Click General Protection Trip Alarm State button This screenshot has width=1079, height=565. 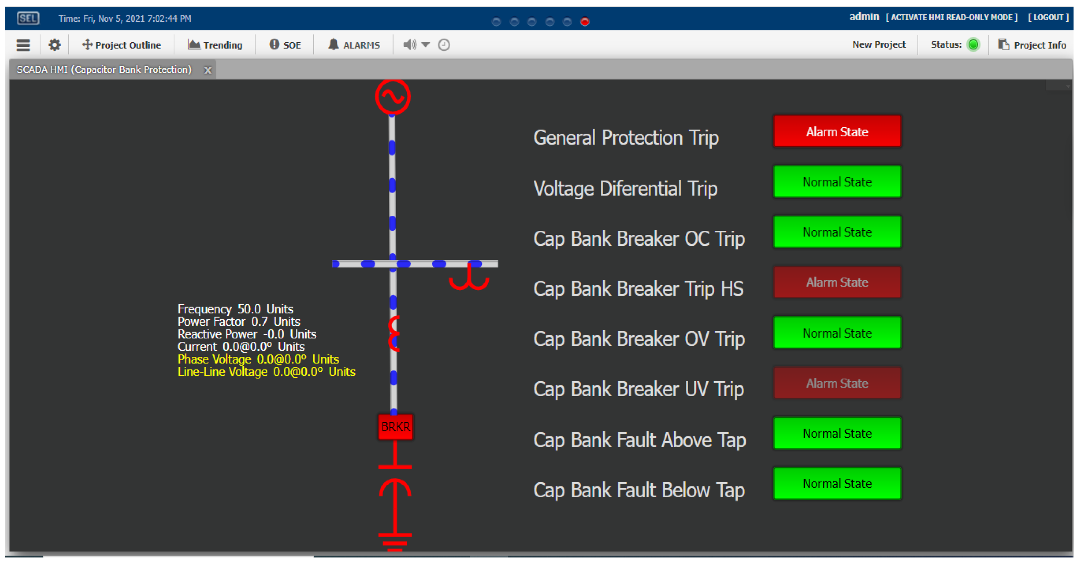837,132
